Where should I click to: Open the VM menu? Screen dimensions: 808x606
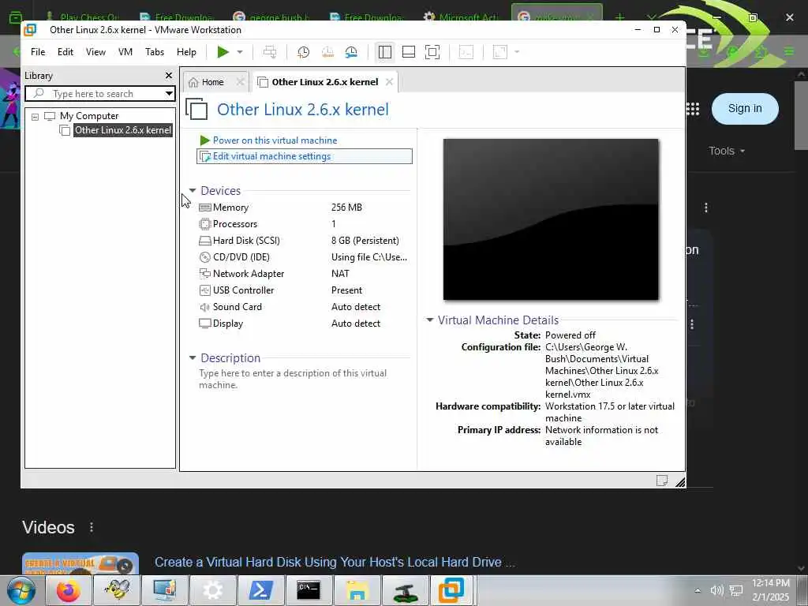(125, 52)
